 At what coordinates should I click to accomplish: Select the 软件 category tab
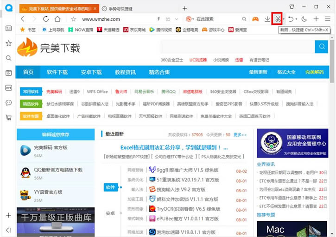pos(111,187)
